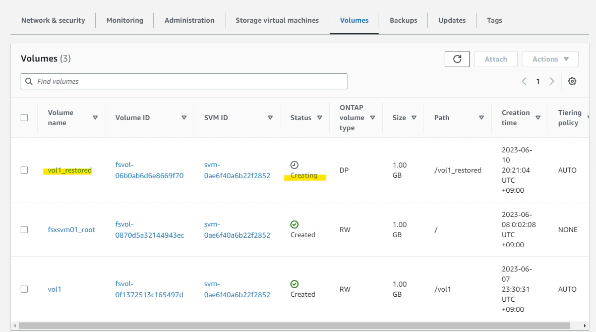Image resolution: width=596 pixels, height=332 pixels.
Task: Go to next page of volumes
Action: pos(552,81)
